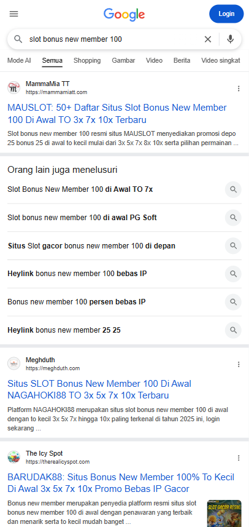This screenshot has height=527, width=249.
Task: Click the https://meghduth.com URL text
Action: pyautogui.click(x=53, y=368)
